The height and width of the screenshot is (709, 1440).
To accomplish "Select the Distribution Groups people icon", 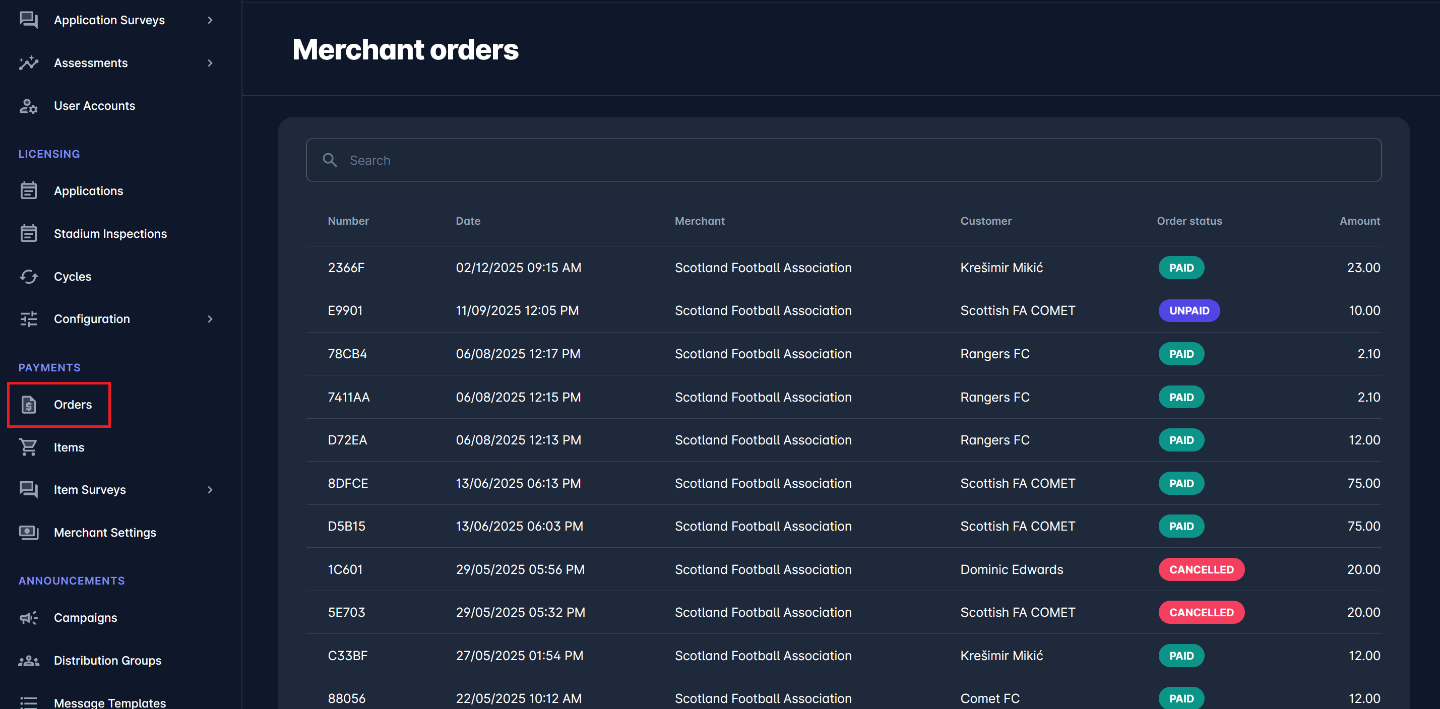I will [28, 661].
